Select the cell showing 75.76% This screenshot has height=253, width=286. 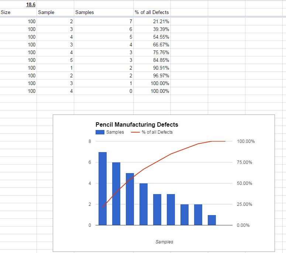(152, 52)
